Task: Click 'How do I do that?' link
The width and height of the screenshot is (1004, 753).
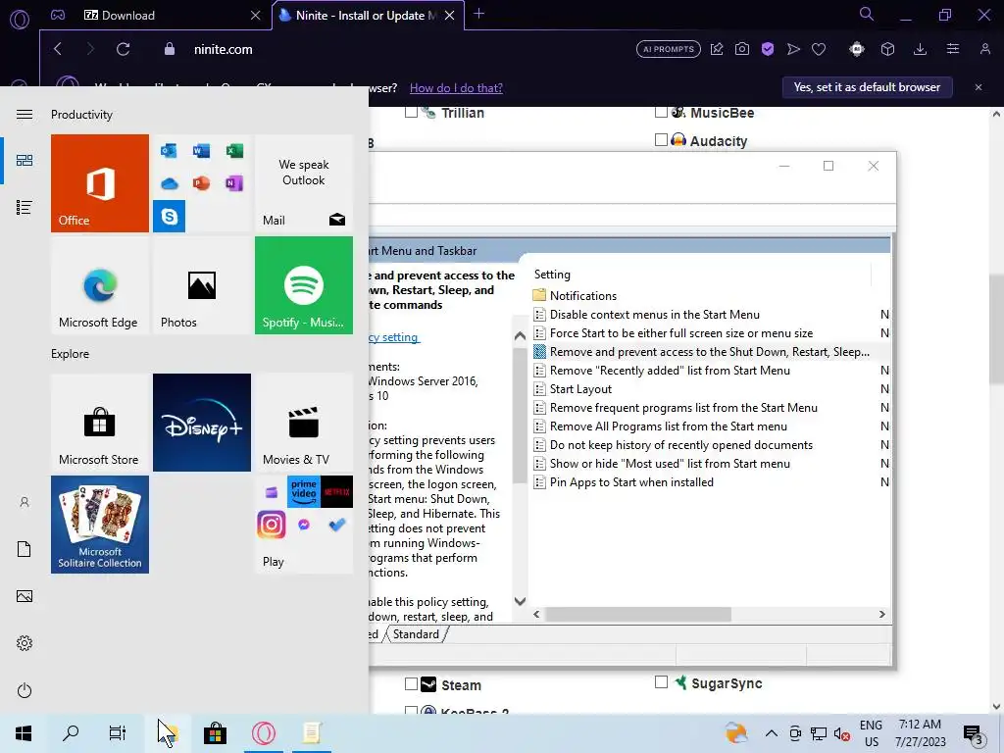Action: [456, 87]
